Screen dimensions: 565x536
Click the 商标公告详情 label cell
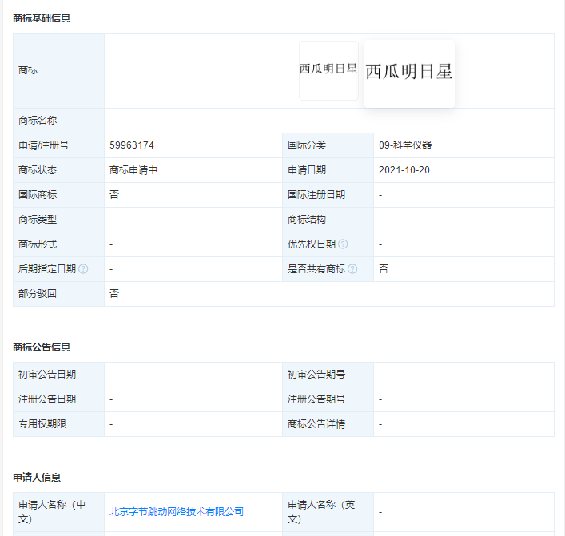point(328,424)
